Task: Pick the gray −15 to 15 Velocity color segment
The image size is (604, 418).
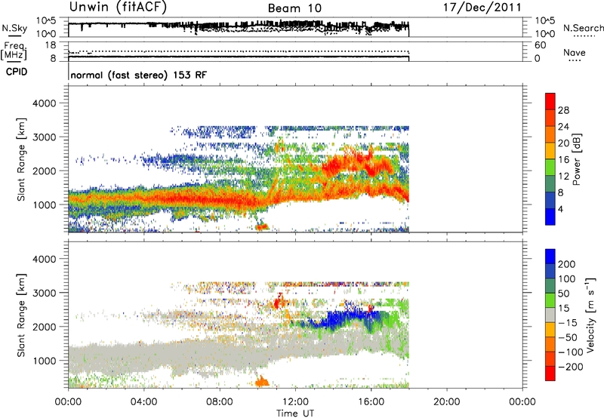Action: coord(550,315)
